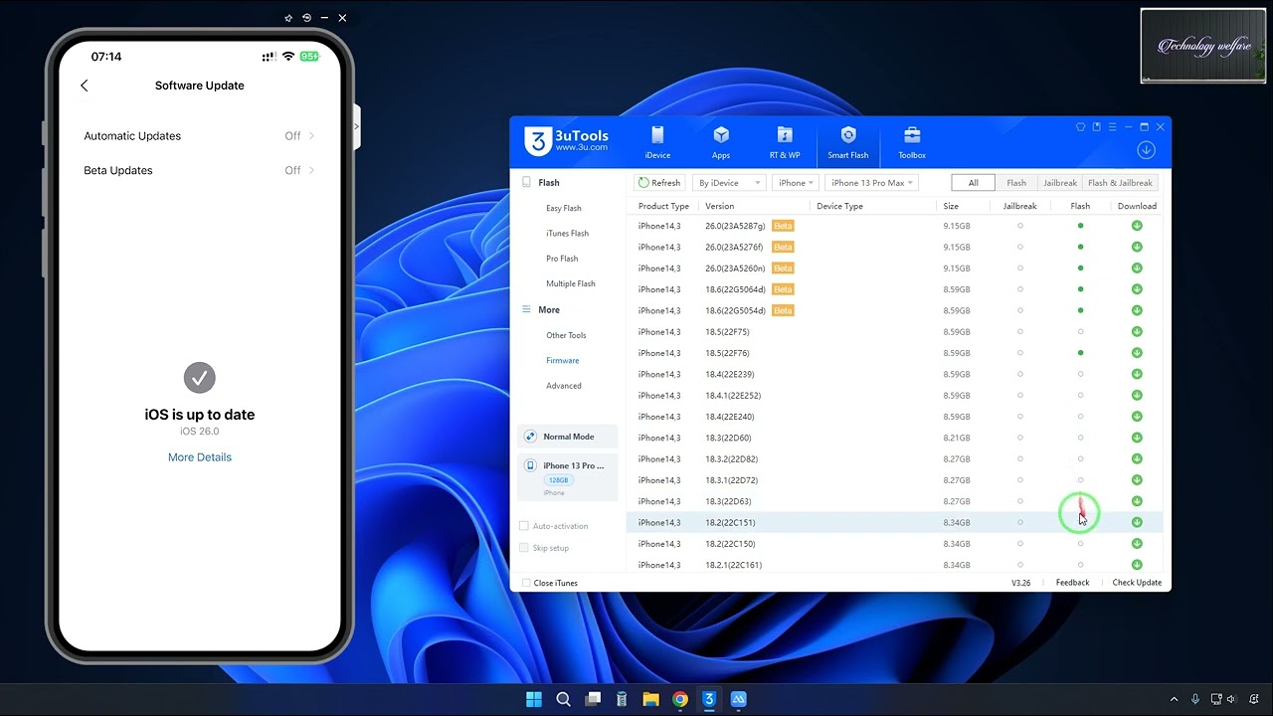Open Google Chrome from taskbar
This screenshot has width=1273, height=716.
[680, 699]
